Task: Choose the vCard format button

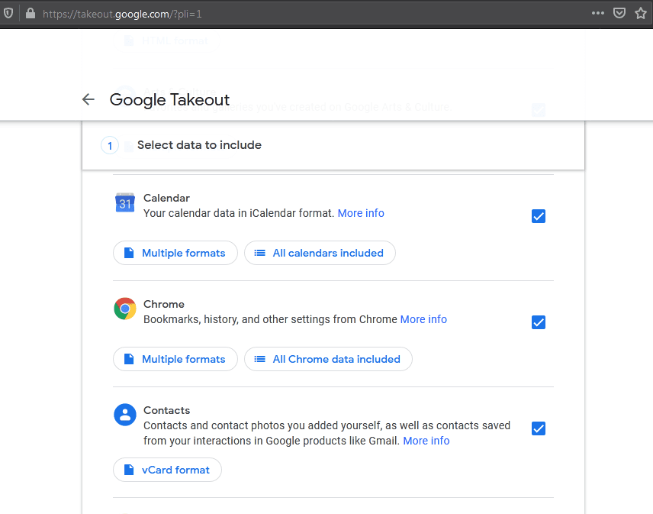Action: point(167,470)
